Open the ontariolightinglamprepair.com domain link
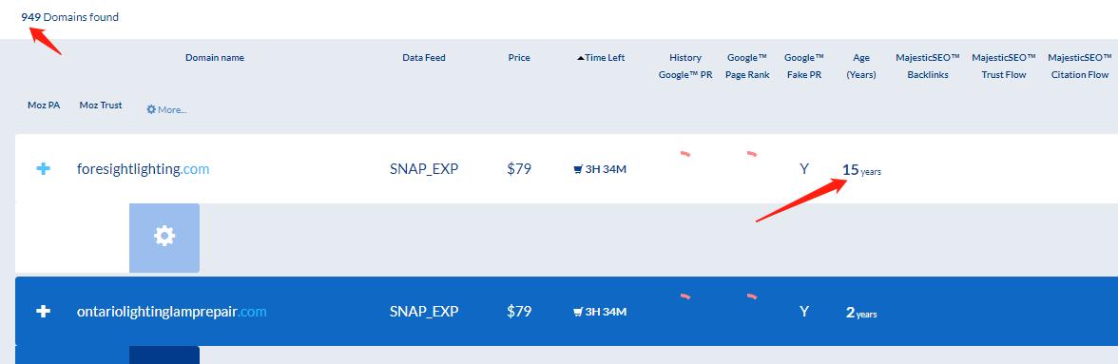The image size is (1118, 364). [x=172, y=312]
